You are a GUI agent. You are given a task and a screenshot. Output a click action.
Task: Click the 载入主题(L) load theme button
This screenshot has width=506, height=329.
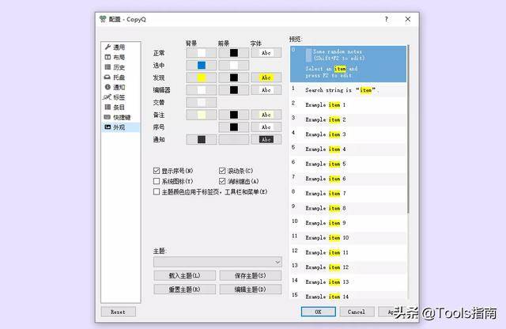[184, 275]
